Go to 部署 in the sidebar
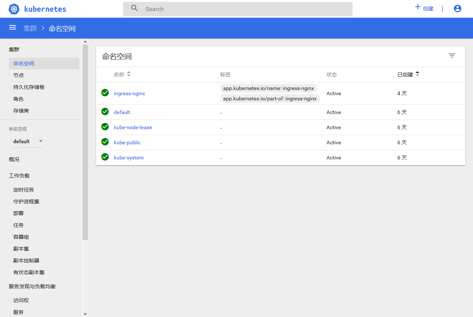This screenshot has width=473, height=317. (18, 213)
